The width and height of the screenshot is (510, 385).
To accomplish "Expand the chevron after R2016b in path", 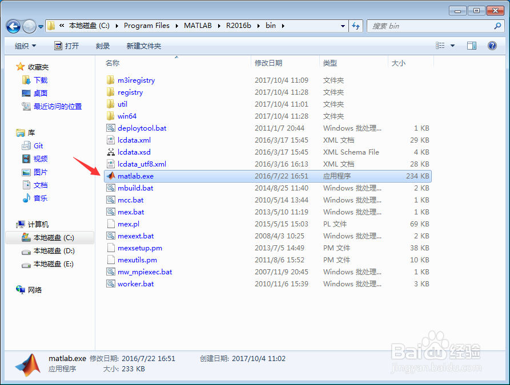I will (258, 26).
